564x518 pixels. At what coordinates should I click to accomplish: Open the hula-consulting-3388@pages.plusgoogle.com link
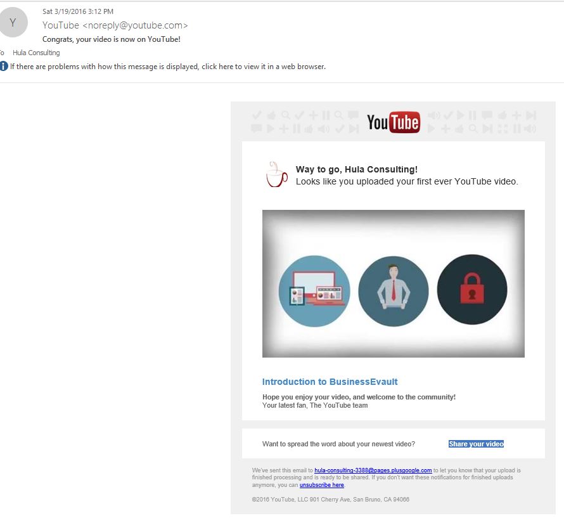point(373,470)
